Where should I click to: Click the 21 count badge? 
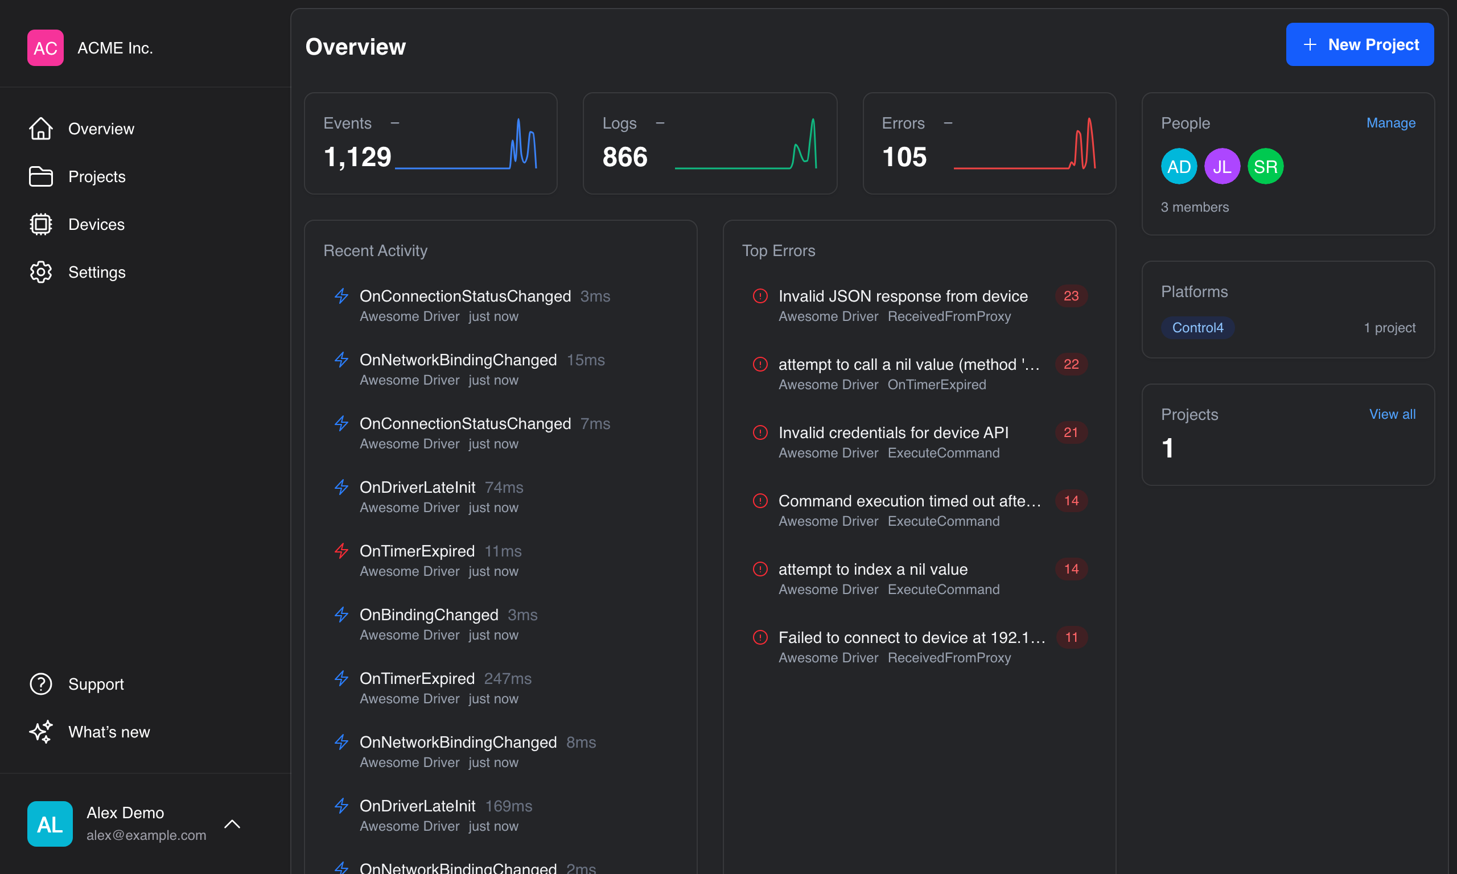coord(1071,432)
